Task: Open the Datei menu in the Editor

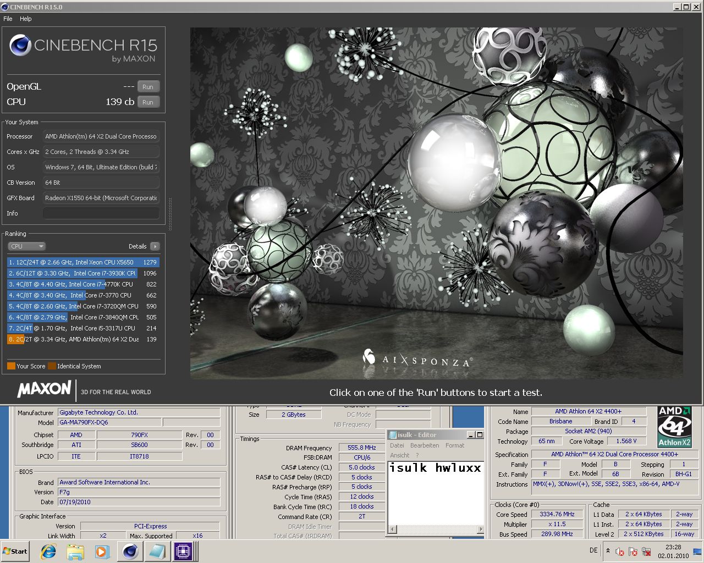Action: coord(397,445)
